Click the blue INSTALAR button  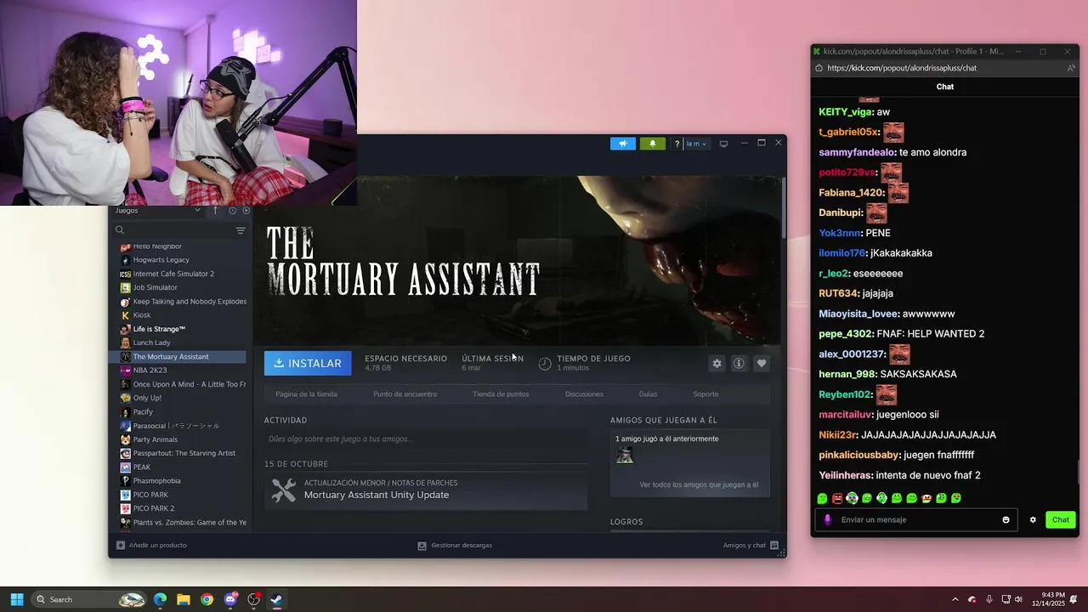(x=308, y=363)
